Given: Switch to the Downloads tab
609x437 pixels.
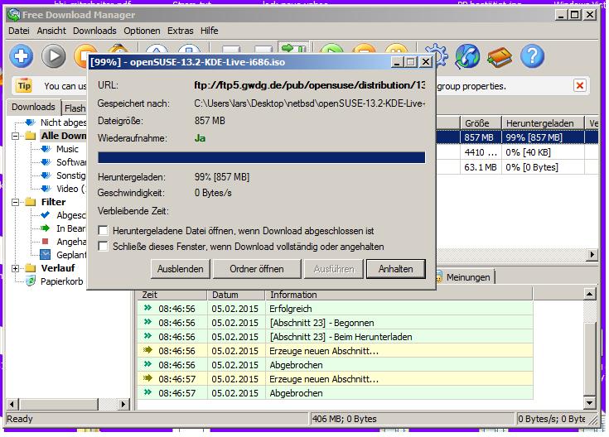Looking at the screenshot, I should [33, 107].
